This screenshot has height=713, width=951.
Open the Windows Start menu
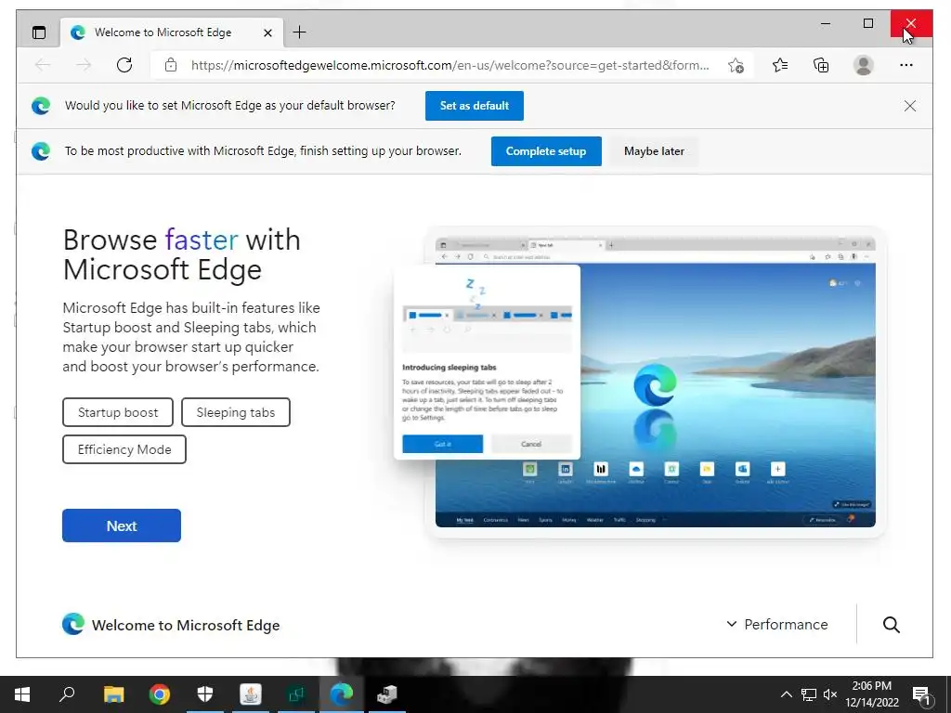[x=22, y=694]
